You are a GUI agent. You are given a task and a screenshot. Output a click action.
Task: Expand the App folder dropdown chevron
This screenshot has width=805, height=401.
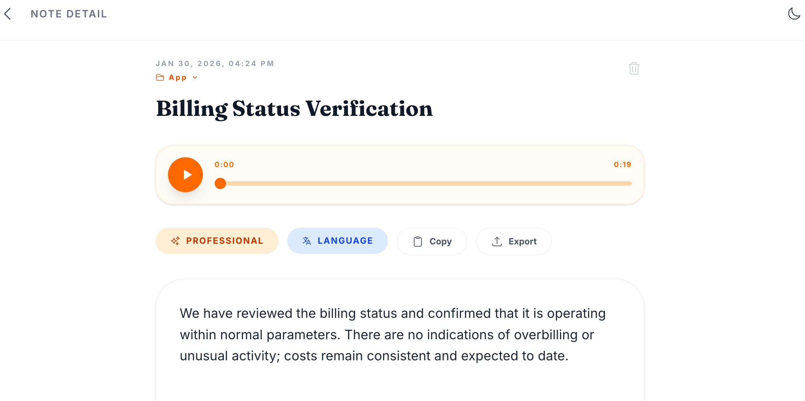click(x=195, y=77)
